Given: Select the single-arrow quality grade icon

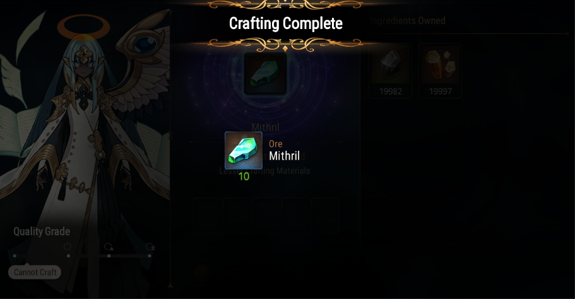Looking at the screenshot, I should (109, 247).
